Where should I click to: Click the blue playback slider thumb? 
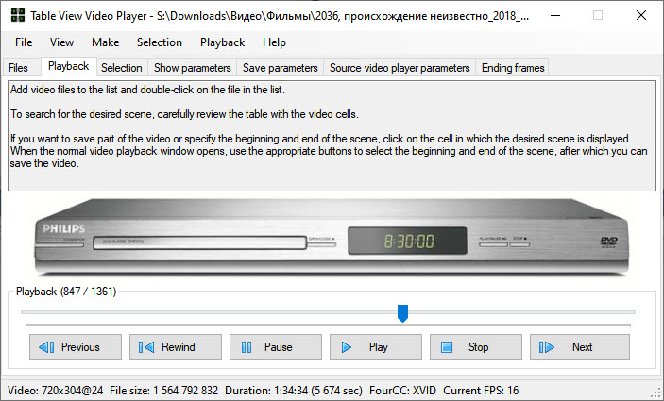tap(402, 313)
